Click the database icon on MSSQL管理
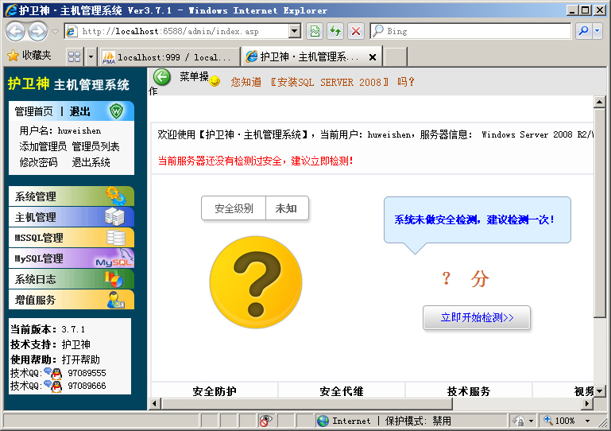Screen dimensions: 611x431 click(116, 237)
